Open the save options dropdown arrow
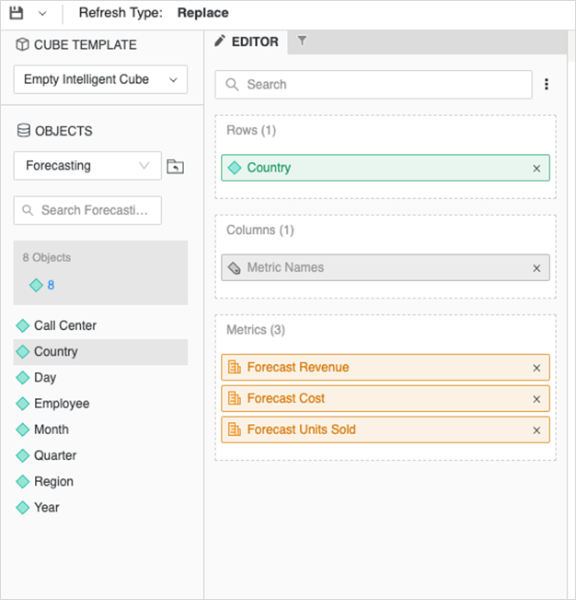Screen dimensions: 576x600 42,14
